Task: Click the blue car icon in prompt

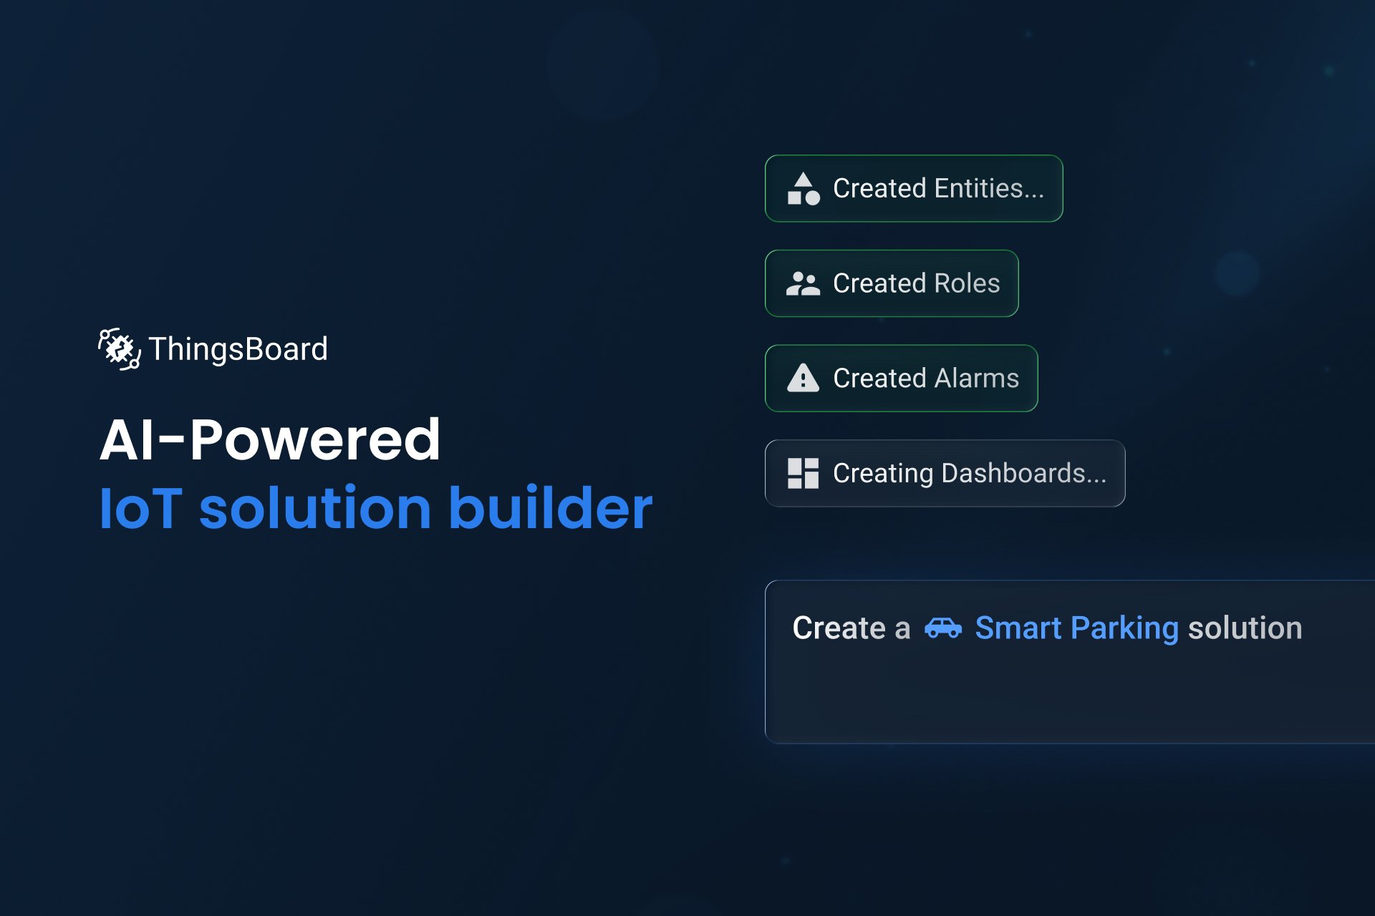Action: tap(942, 628)
